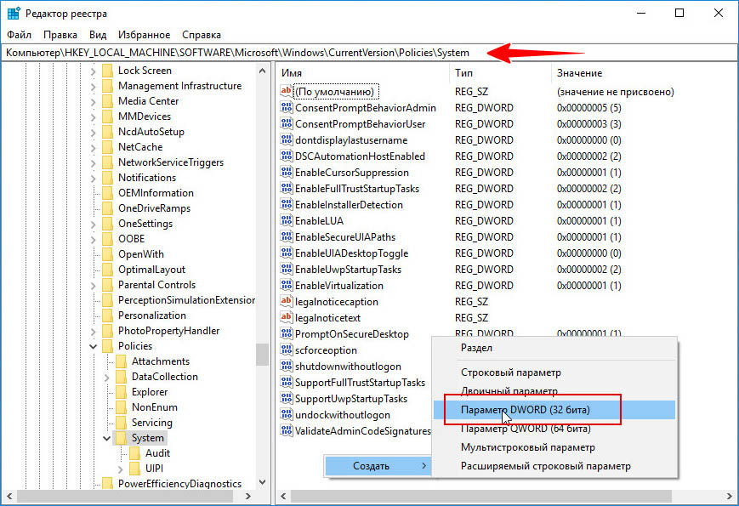
Task: Select the NonEnum key in tree
Action: click(x=155, y=407)
